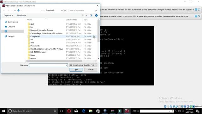This screenshot has width=202, height=114.
Task: Show hidden system tray icons chevron
Action: coord(176,111)
